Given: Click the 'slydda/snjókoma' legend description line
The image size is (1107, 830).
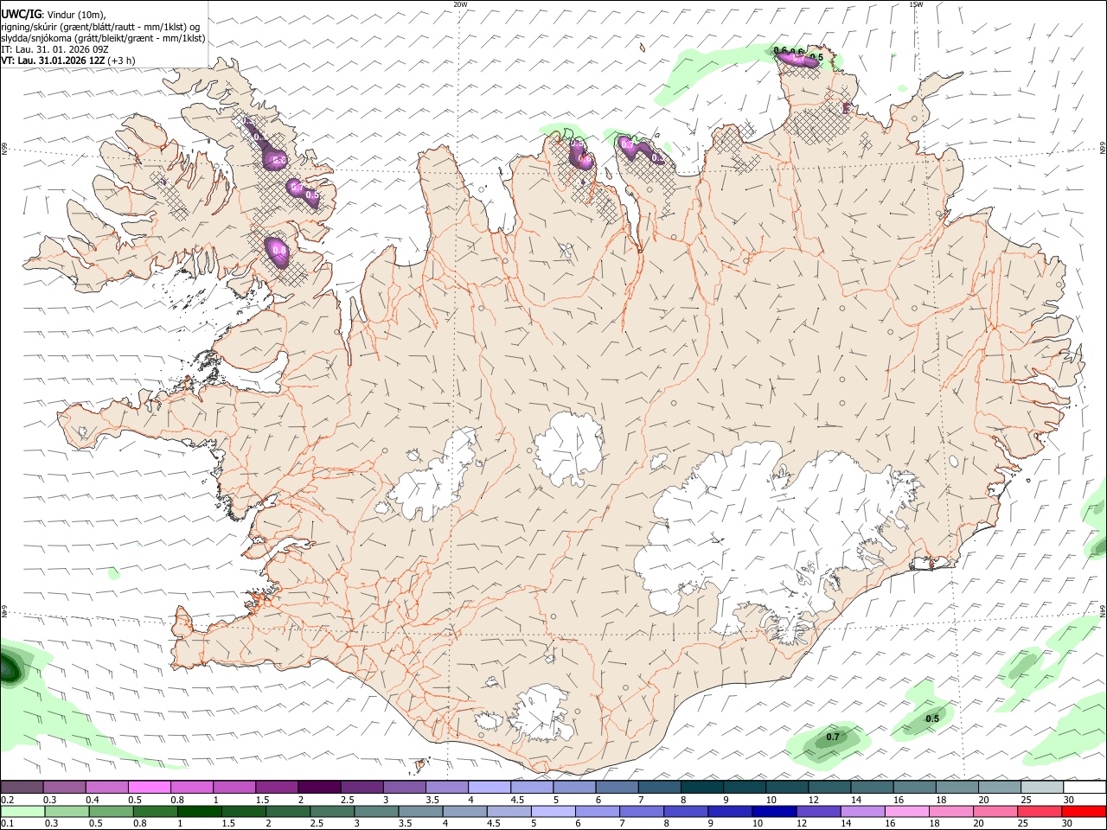Looking at the screenshot, I should tap(103, 38).
